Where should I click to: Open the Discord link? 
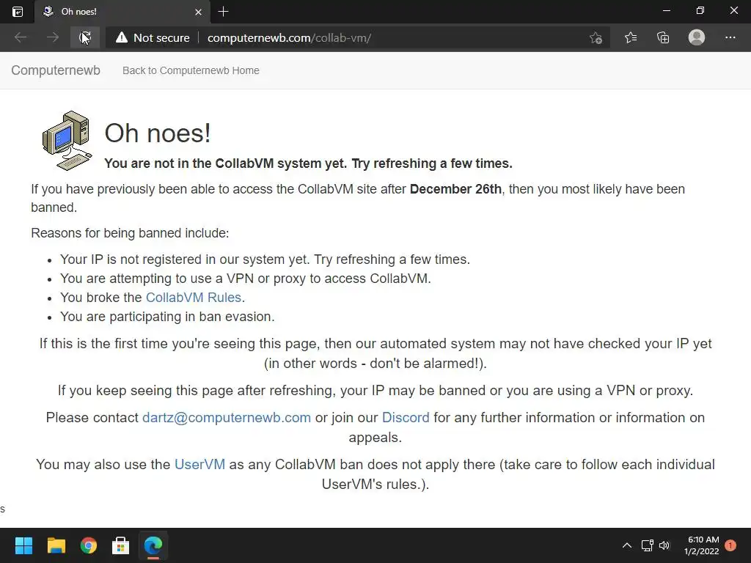pyautogui.click(x=406, y=417)
